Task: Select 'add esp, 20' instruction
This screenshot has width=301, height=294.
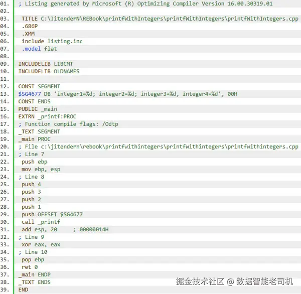Action: [x=39, y=229]
